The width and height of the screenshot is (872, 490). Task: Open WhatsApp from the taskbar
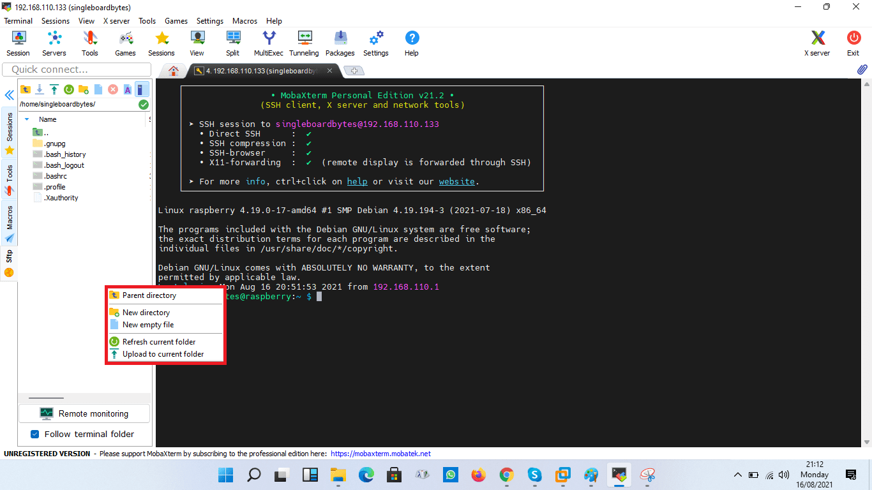(451, 475)
